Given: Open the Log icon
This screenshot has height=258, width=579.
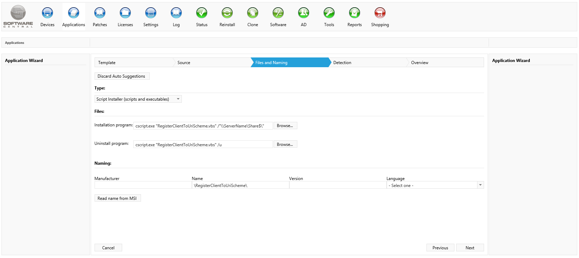Looking at the screenshot, I should [176, 13].
